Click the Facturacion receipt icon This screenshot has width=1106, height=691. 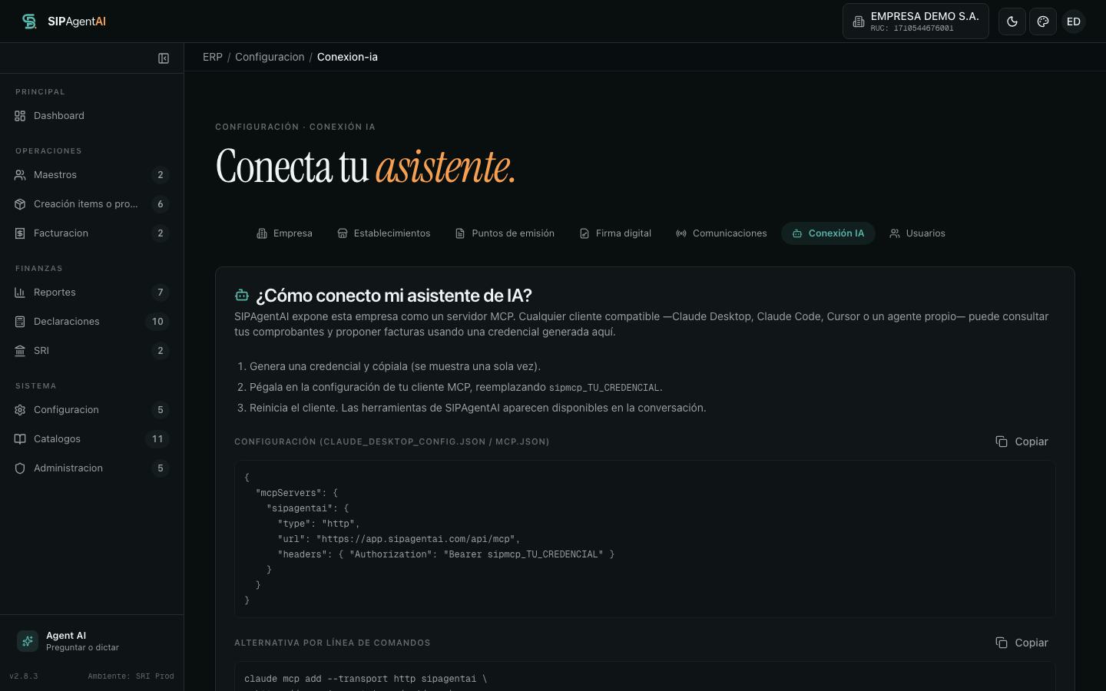pos(20,233)
